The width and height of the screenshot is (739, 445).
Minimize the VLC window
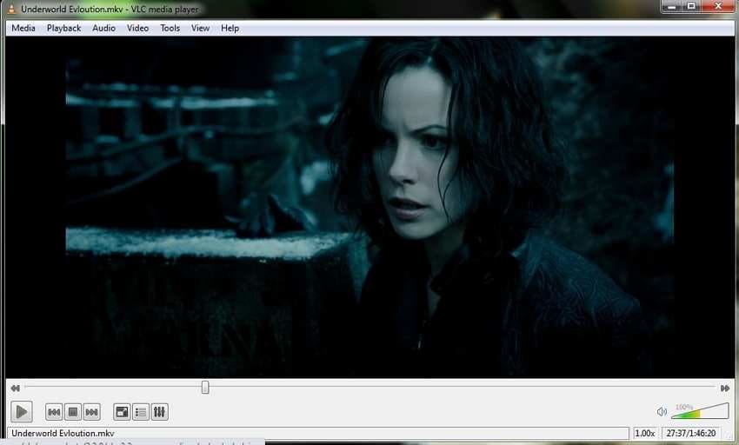tap(671, 6)
